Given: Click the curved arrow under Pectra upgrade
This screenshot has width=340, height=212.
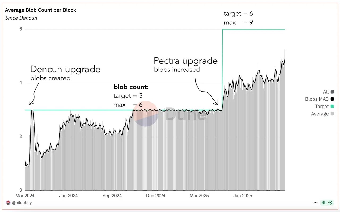Looking at the screenshot, I should point(207,92).
